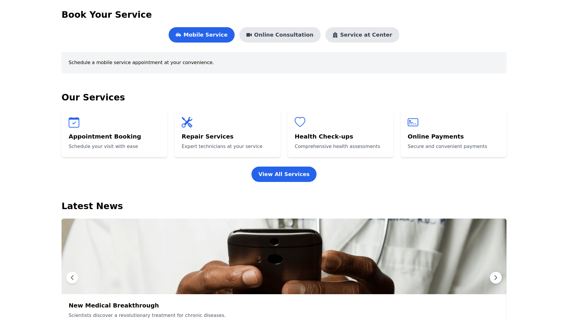This screenshot has height=319, width=568.
Task: Open the Online Payments card heading
Action: coord(436,136)
